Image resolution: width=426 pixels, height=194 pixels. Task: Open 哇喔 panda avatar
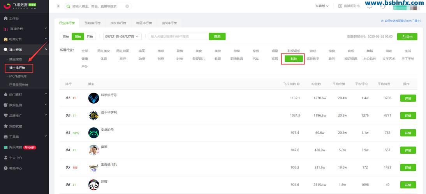(94, 185)
